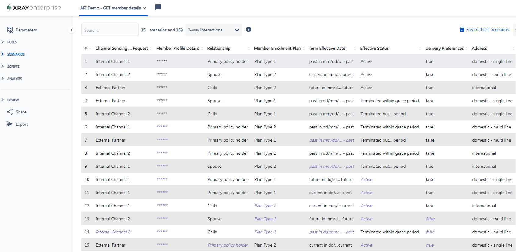Screen dimensions: 516x252
Task: Sort the Member Profile Details column
Action: point(202,49)
